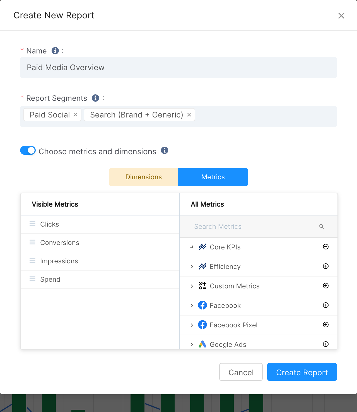Click the Google Ads logo icon
Viewport: 357px width, 412px height.
tap(202, 344)
